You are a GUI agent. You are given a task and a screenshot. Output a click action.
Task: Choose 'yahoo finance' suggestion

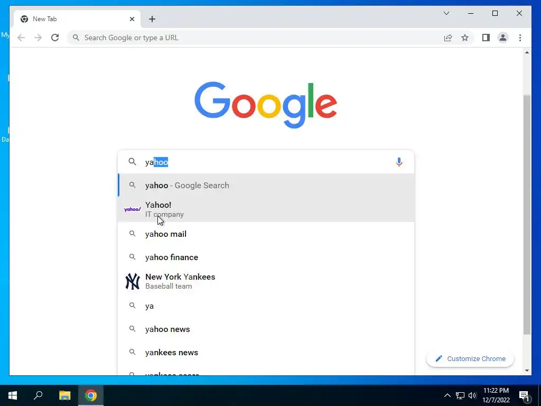coord(266,257)
